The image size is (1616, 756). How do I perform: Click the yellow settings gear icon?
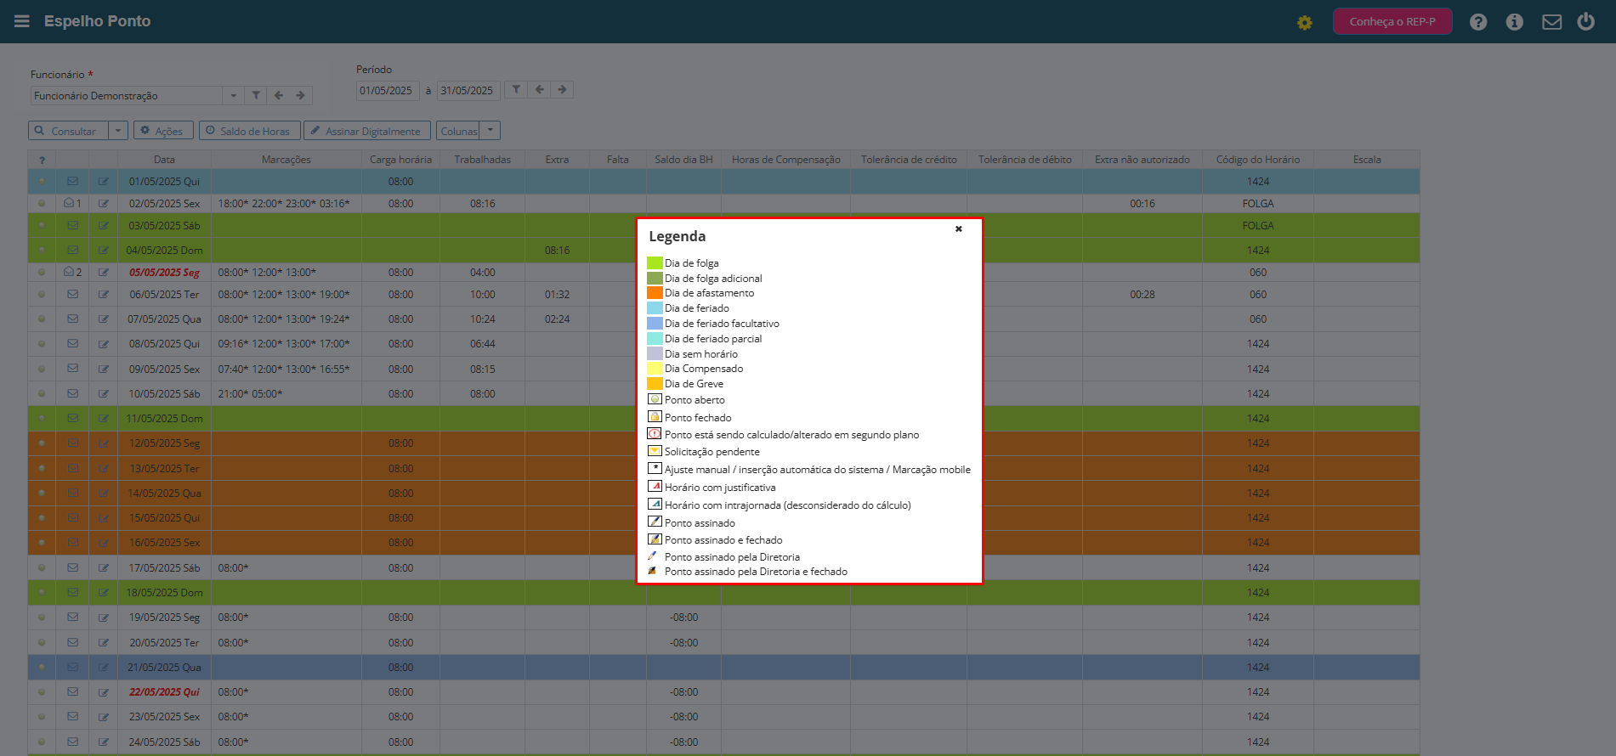pos(1305,23)
